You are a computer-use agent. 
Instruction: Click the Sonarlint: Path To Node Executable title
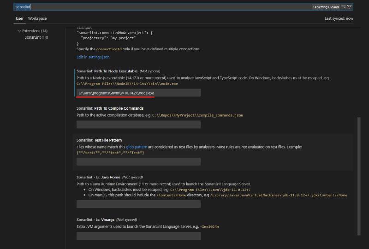(x=107, y=71)
